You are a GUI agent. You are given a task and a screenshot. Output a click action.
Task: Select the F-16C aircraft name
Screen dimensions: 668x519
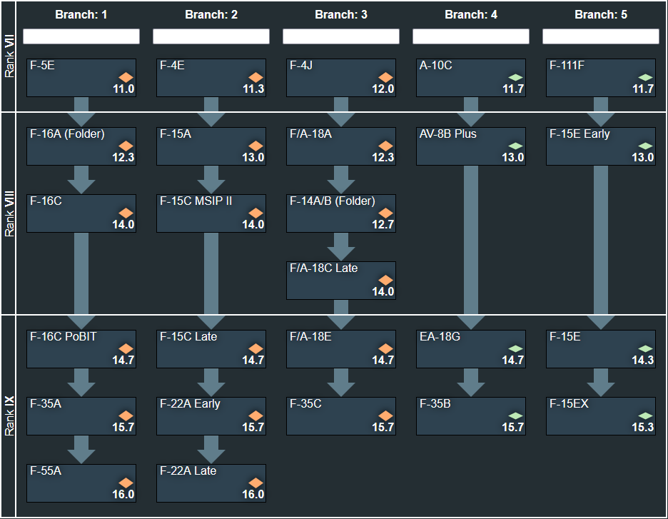[x=46, y=201]
